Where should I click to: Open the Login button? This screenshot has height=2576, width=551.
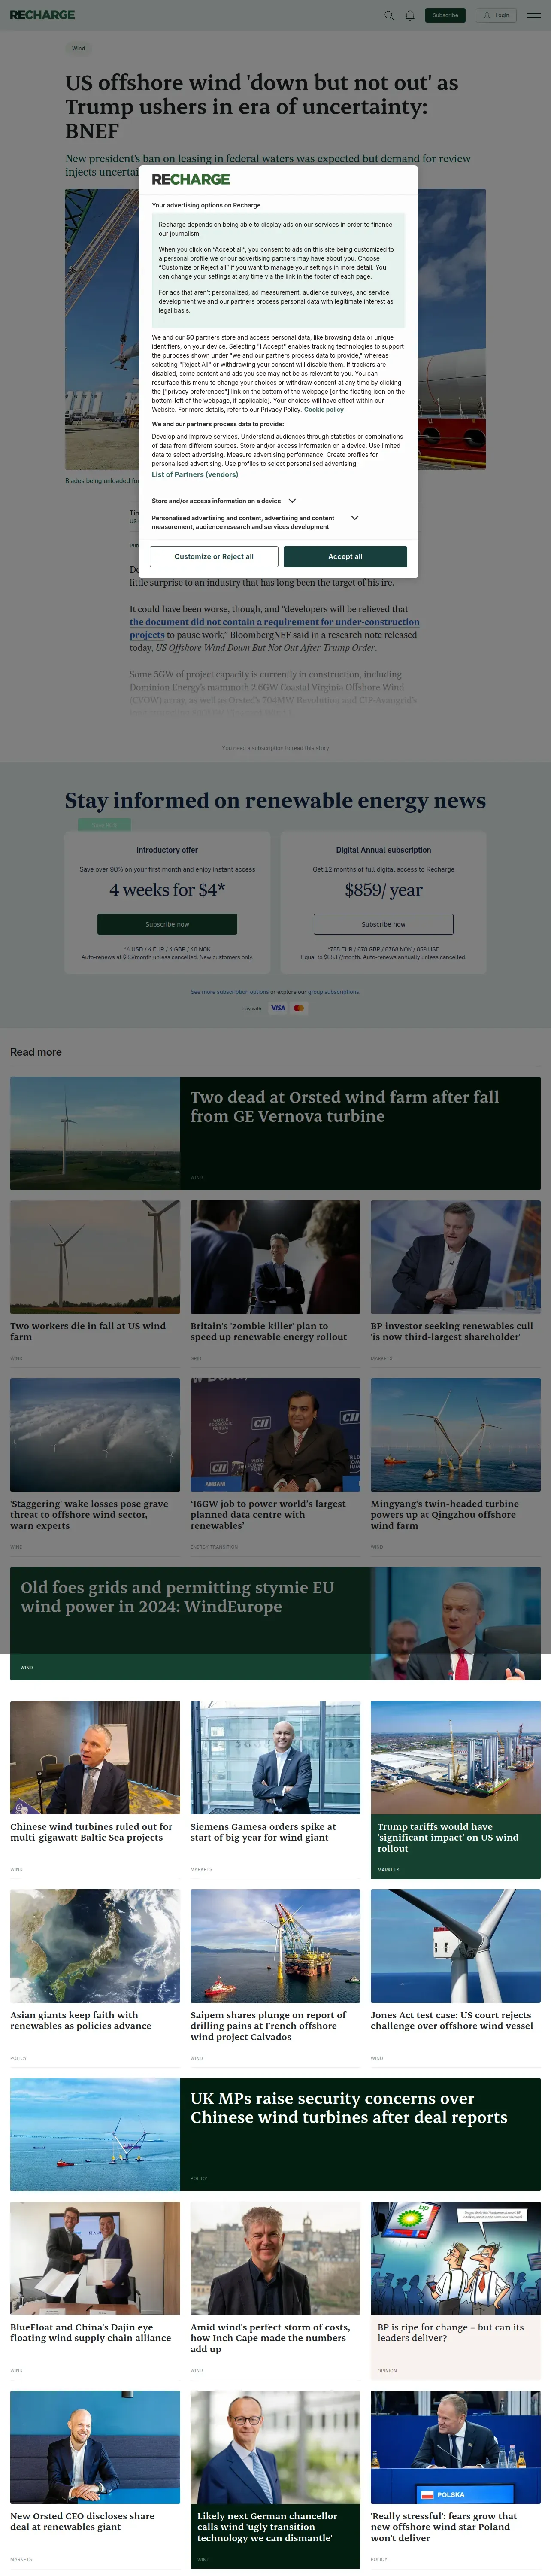click(497, 15)
